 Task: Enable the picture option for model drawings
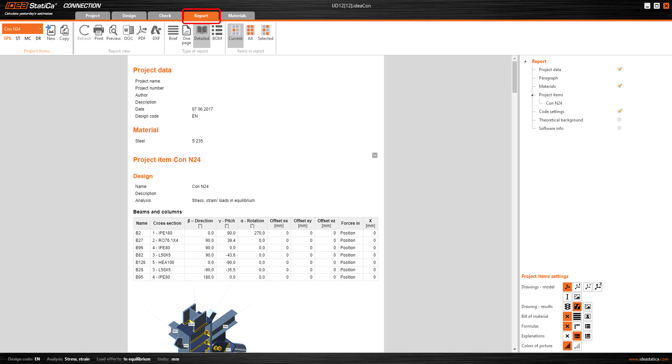[577, 297]
